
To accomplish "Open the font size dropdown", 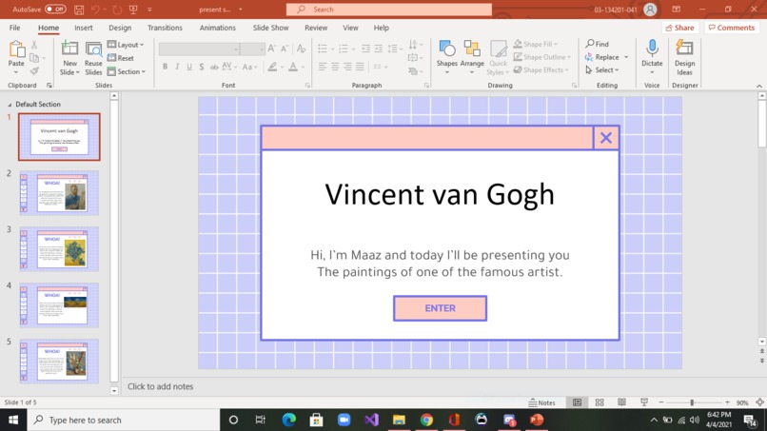I will click(262, 49).
